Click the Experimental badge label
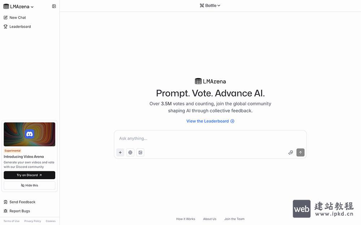The width and height of the screenshot is (361, 225). click(13, 151)
